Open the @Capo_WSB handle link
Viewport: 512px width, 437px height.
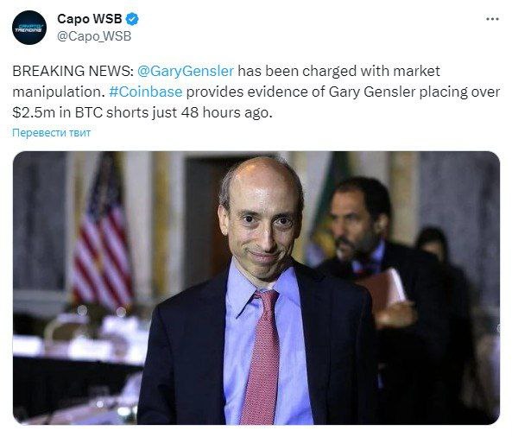tap(94, 36)
